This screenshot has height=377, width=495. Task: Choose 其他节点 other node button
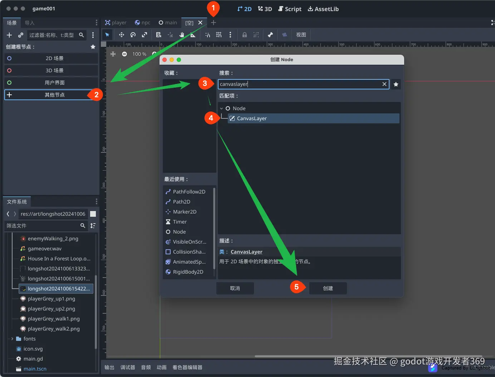tap(51, 95)
